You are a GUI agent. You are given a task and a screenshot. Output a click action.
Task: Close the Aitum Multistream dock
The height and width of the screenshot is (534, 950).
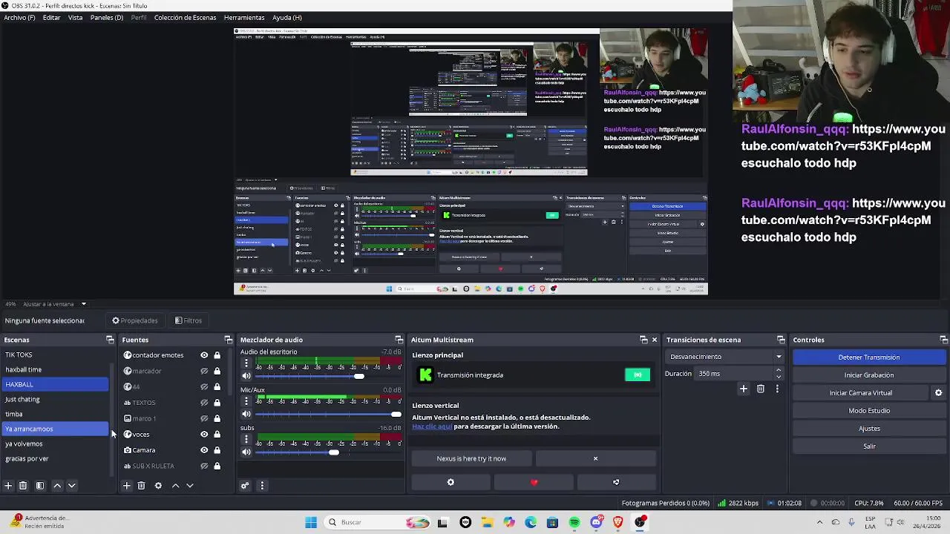pyautogui.click(x=654, y=340)
